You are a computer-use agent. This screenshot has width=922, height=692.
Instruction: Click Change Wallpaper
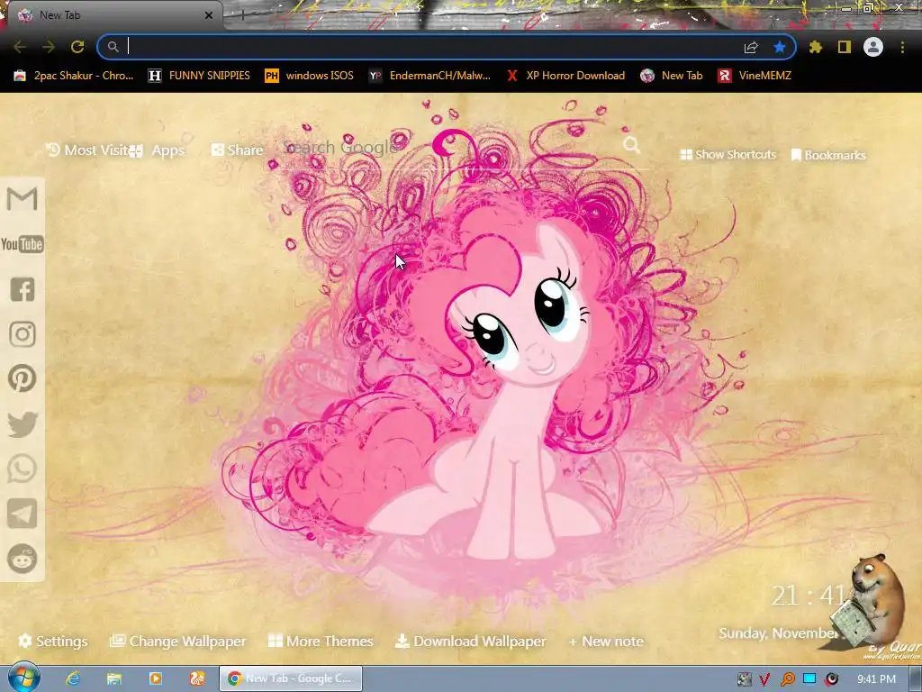click(178, 641)
